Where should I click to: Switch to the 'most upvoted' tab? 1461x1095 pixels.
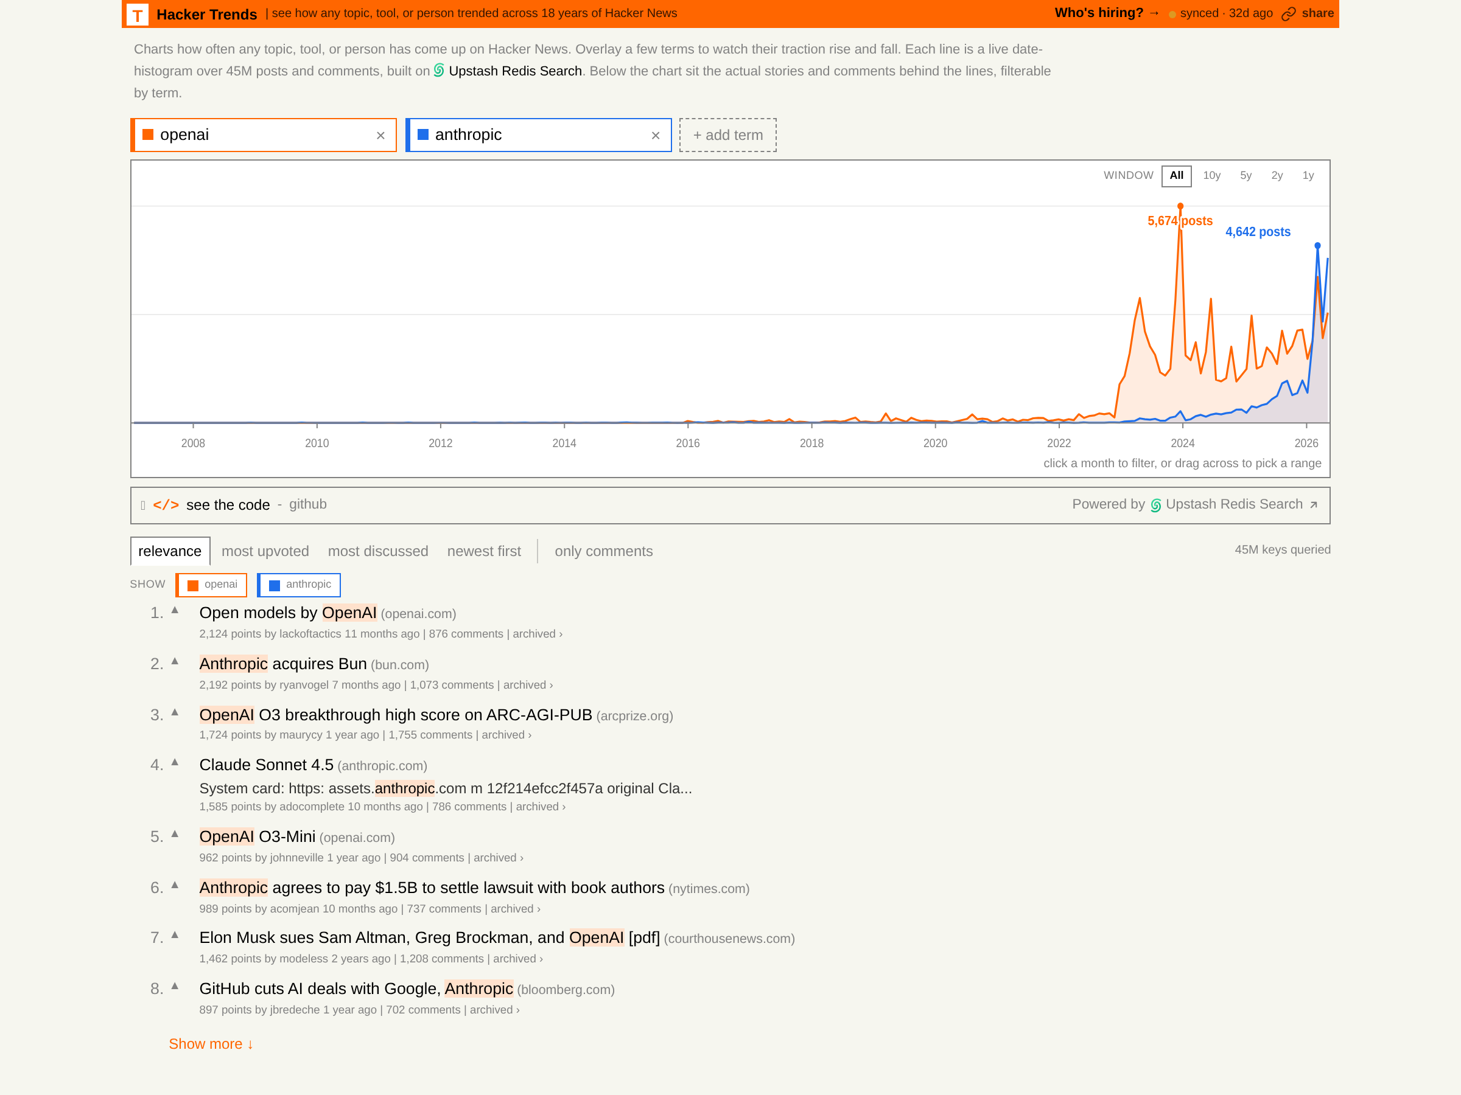point(265,551)
